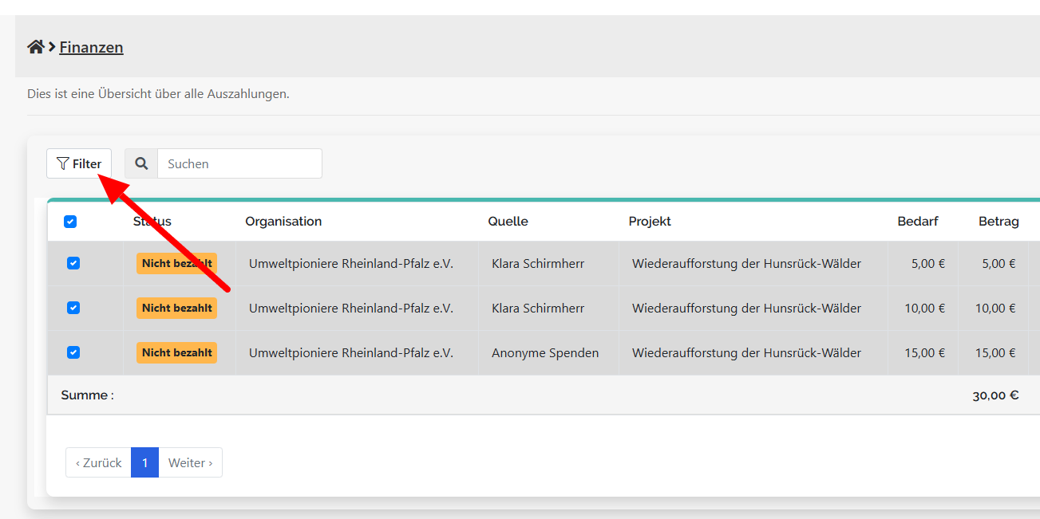Open the Filter button
1040x519 pixels.
coord(79,163)
